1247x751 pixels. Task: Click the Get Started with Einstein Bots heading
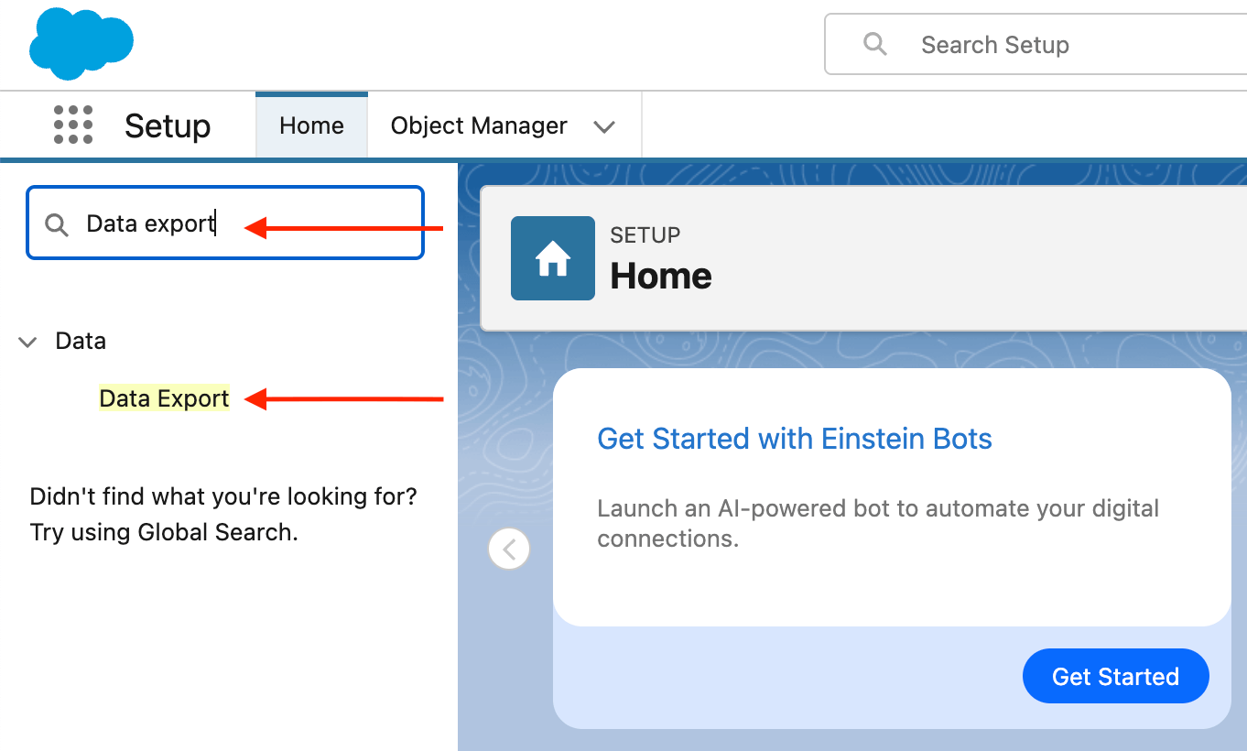pos(794,439)
